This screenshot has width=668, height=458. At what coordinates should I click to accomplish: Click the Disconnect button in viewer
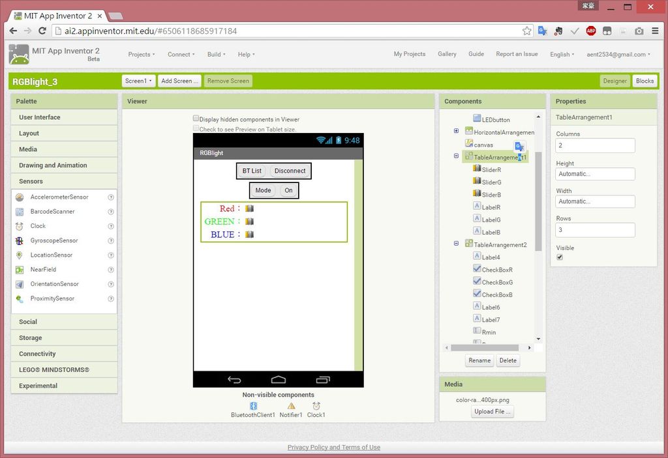pos(290,171)
